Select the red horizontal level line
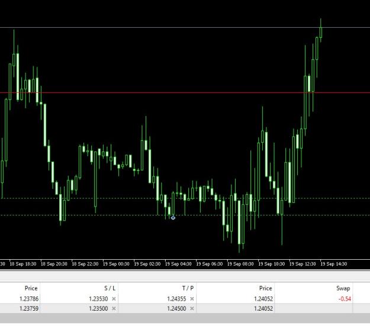Image resolution: width=370 pixels, height=332 pixels. point(185,92)
